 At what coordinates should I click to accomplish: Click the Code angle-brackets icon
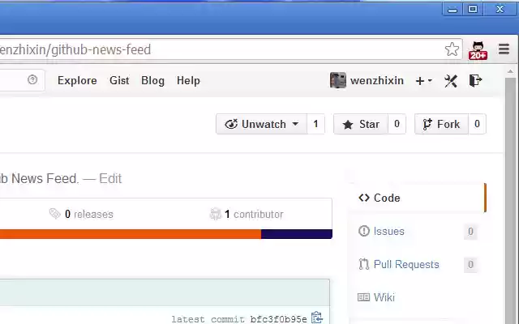(364, 198)
